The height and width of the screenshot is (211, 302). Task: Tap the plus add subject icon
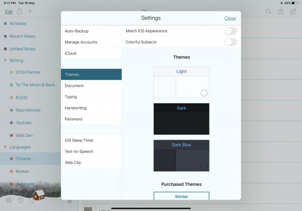coord(30,11)
